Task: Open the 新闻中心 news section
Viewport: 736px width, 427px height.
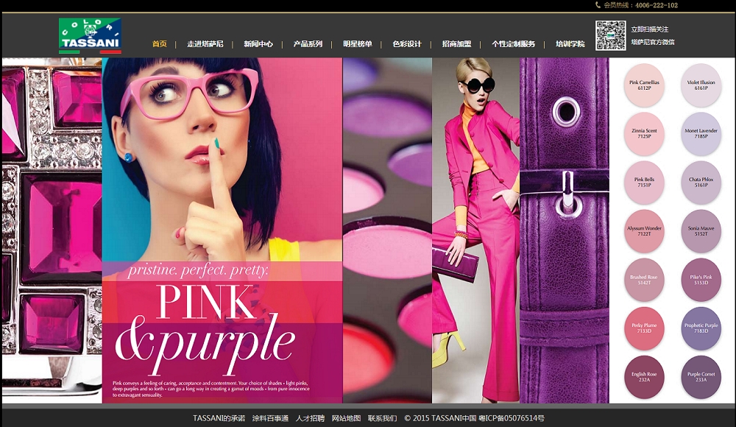Action: (258, 44)
